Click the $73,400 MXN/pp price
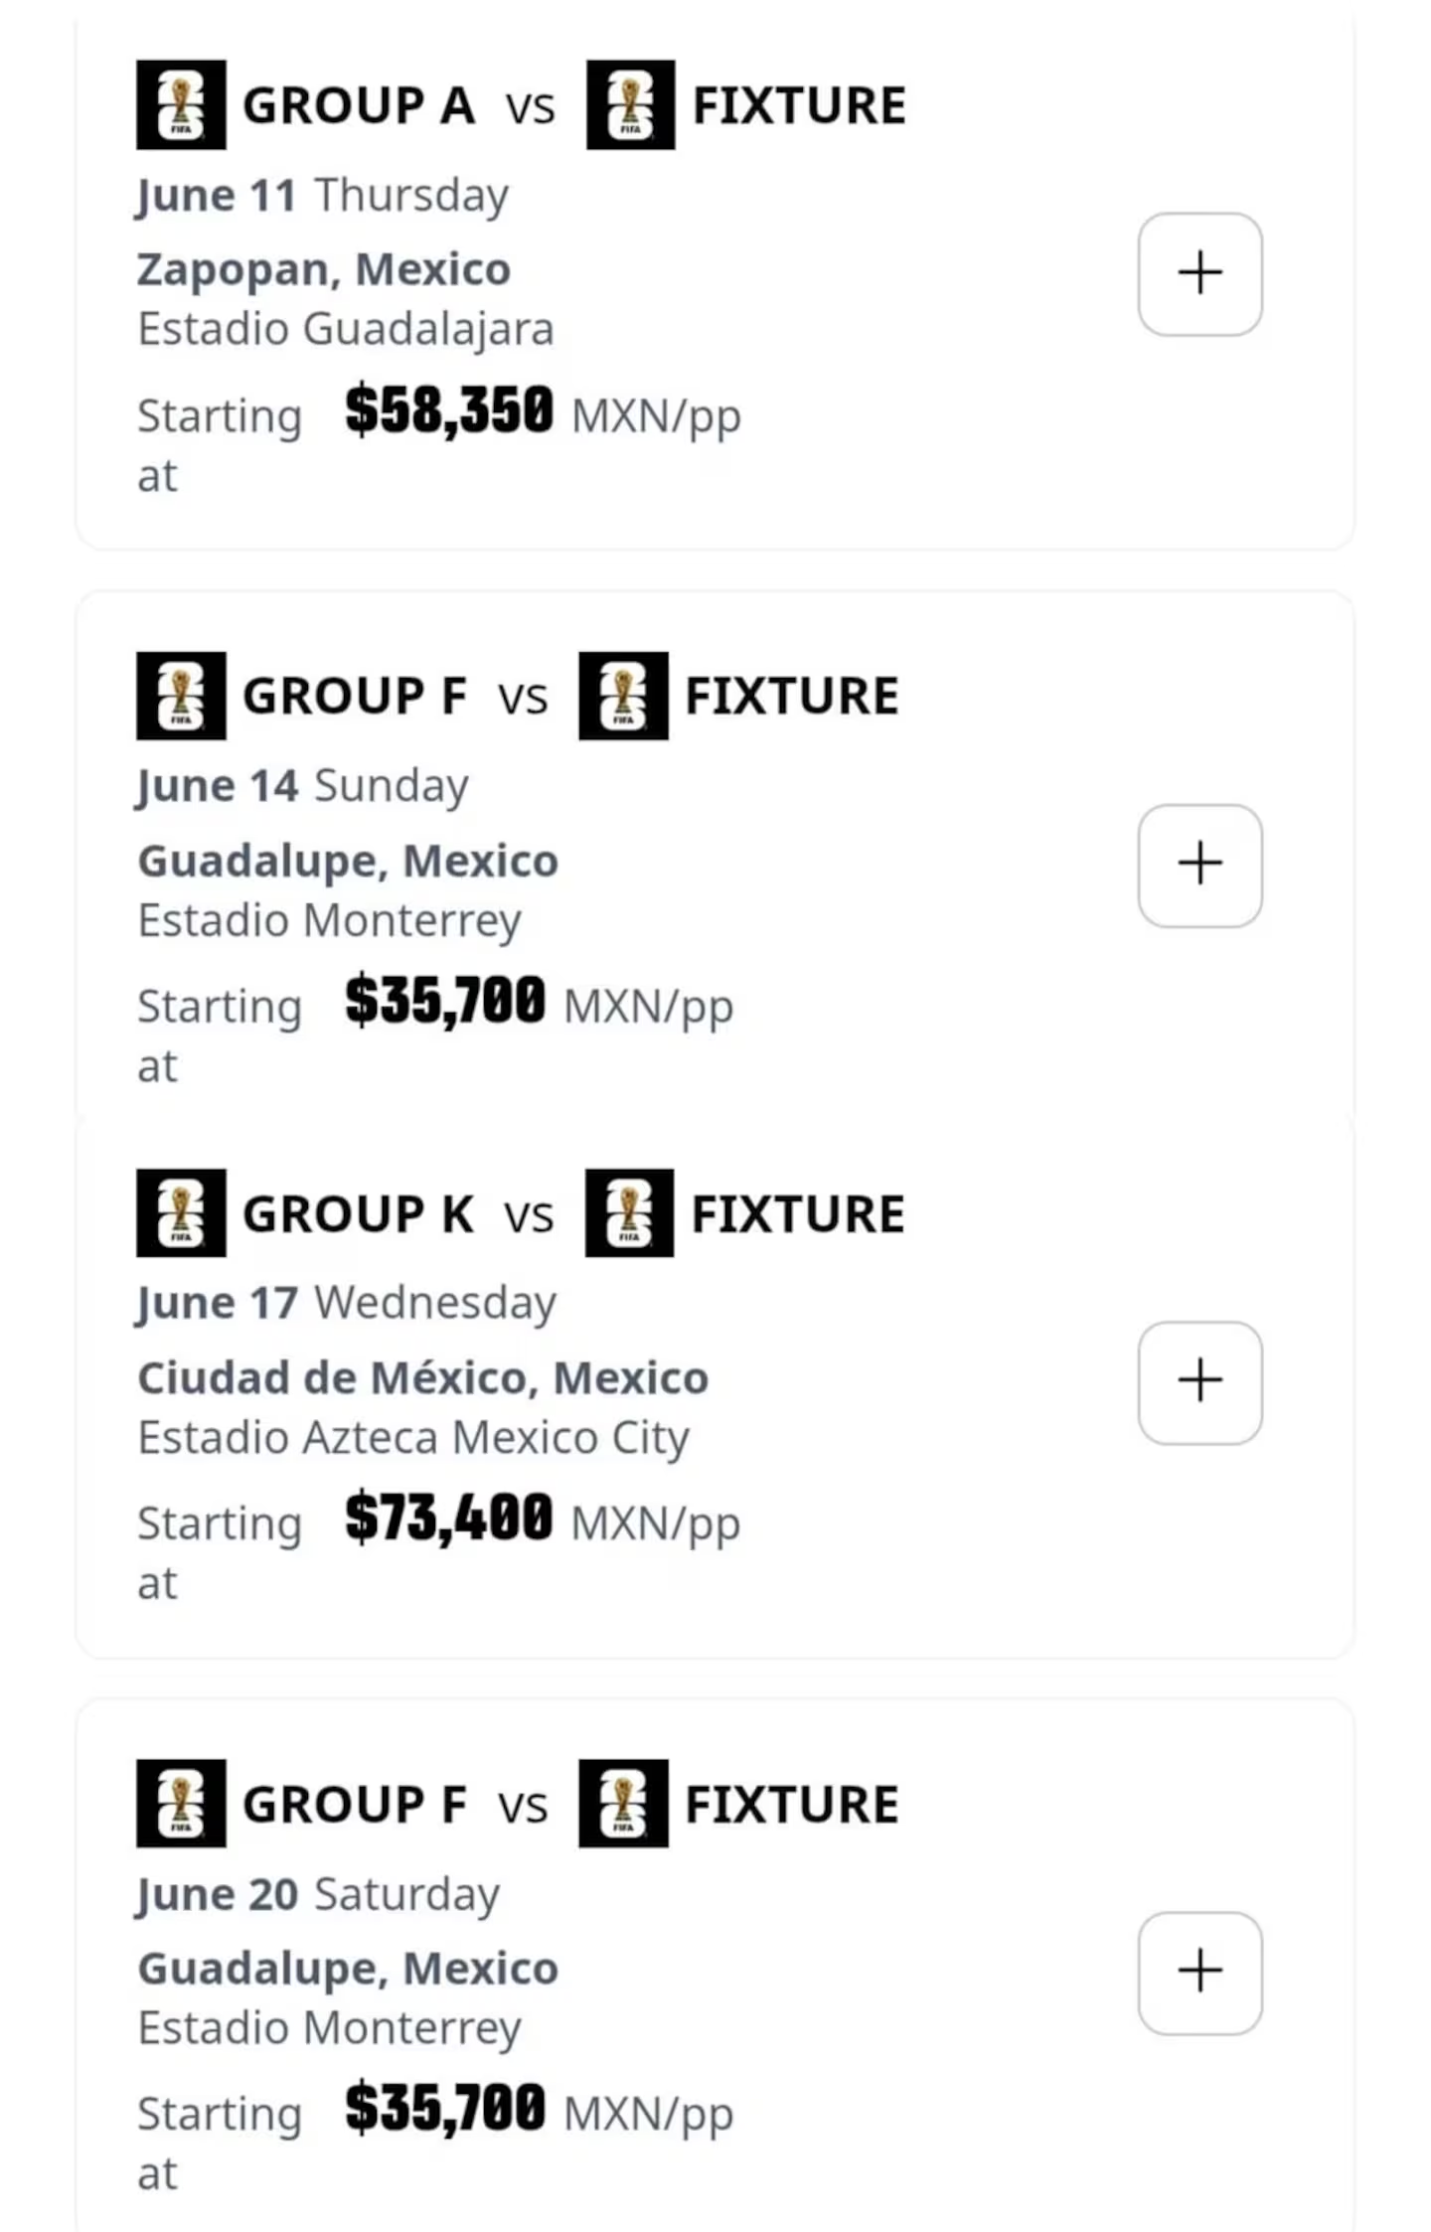 pyautogui.click(x=543, y=1519)
